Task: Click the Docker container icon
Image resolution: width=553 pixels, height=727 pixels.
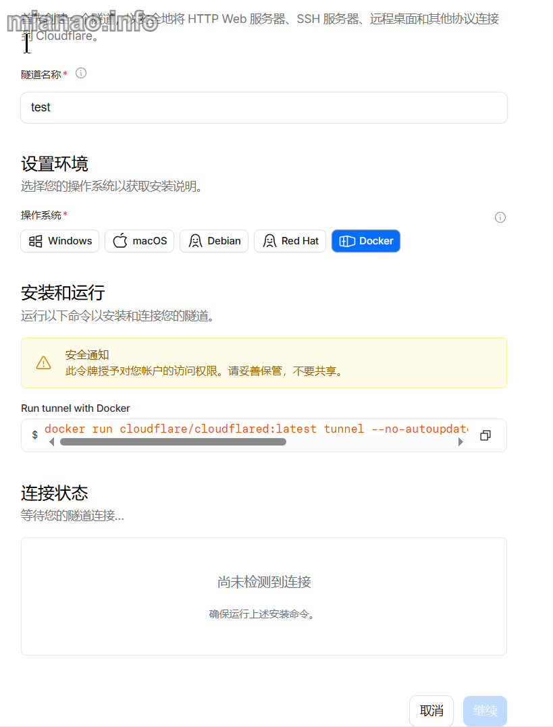Action: click(347, 241)
